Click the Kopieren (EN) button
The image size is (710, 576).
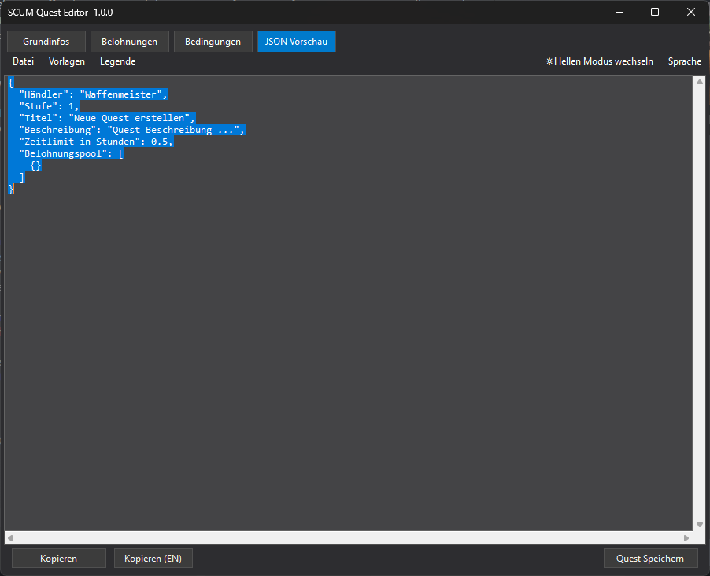tap(153, 559)
